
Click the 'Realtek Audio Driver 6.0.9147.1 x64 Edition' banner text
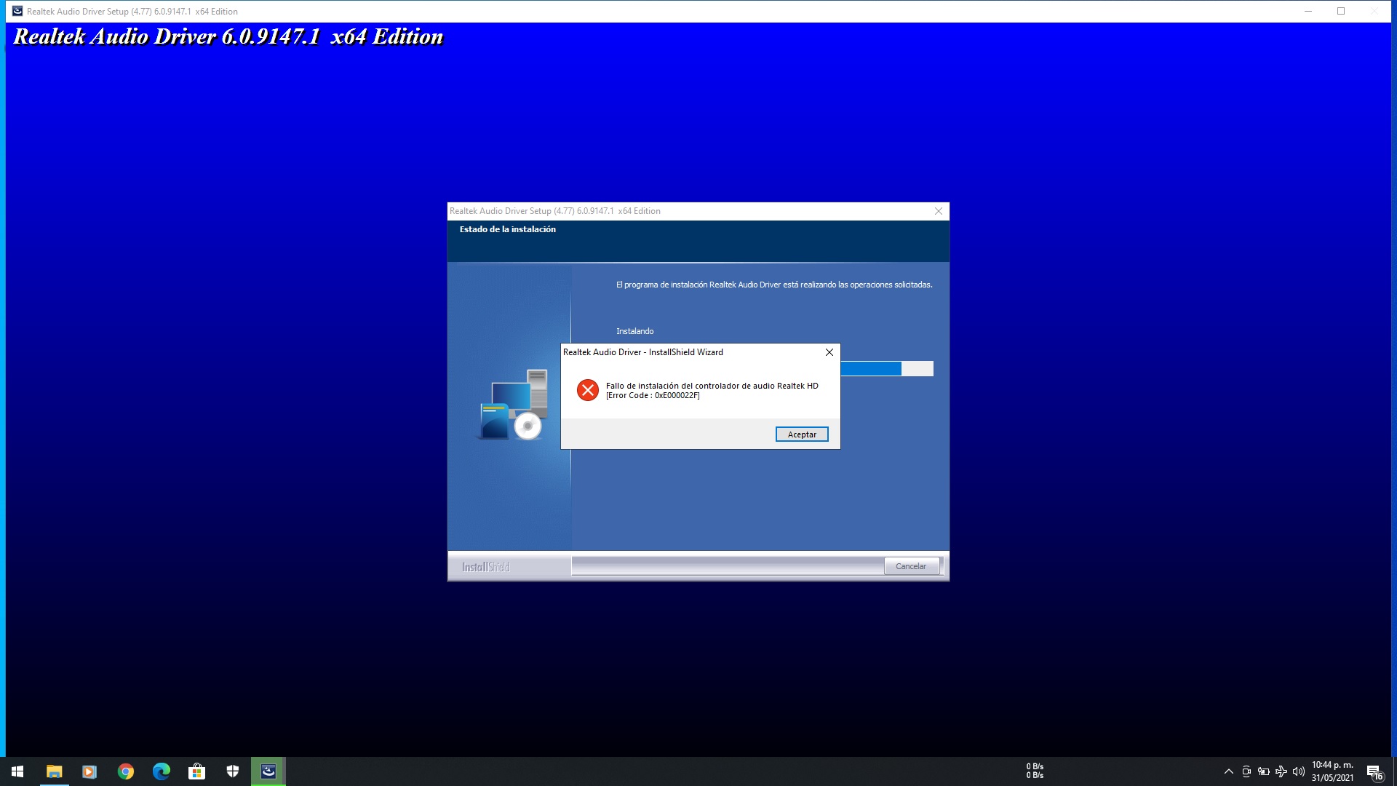[228, 37]
